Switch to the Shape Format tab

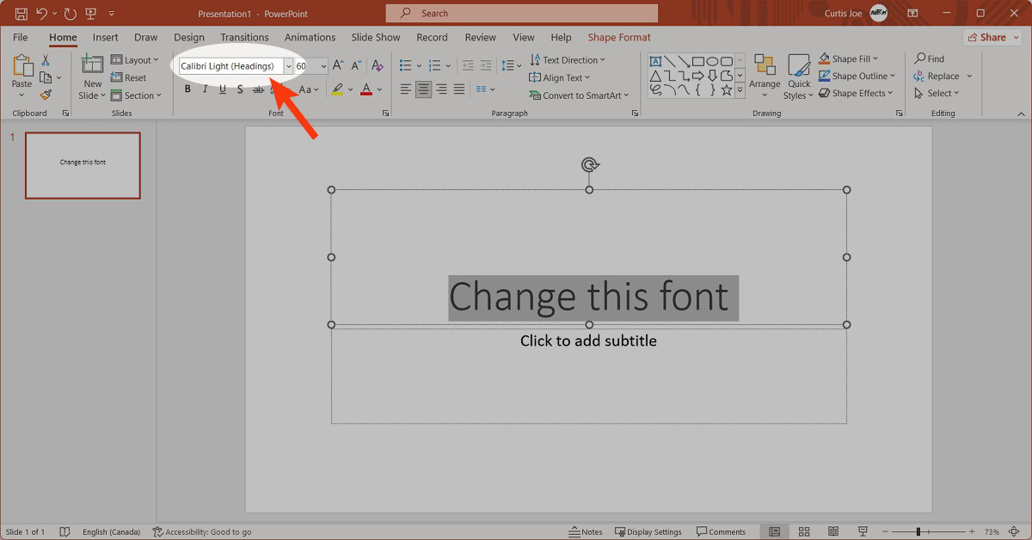(x=619, y=37)
